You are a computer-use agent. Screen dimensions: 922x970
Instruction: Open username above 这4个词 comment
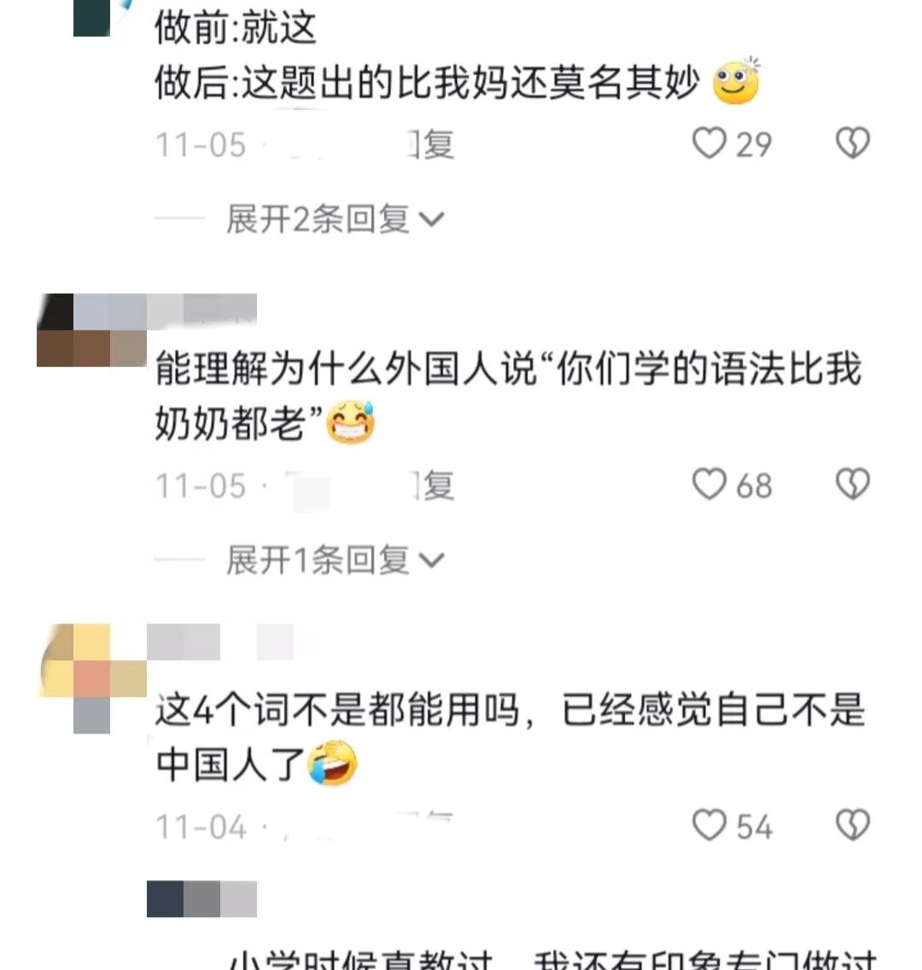click(219, 642)
